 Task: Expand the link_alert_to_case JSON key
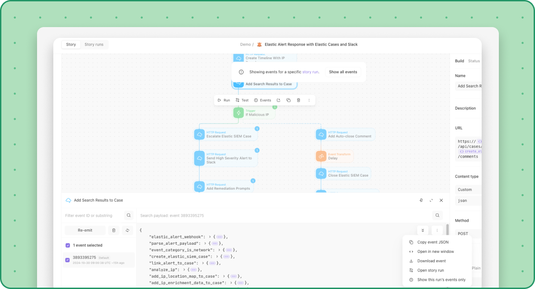[203, 263]
